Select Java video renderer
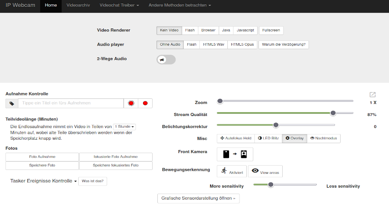The image size is (389, 207). coord(226,31)
